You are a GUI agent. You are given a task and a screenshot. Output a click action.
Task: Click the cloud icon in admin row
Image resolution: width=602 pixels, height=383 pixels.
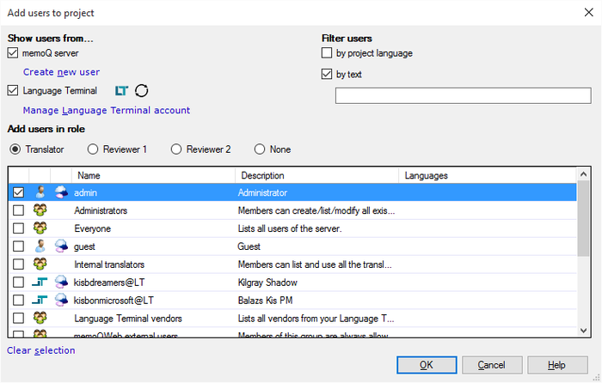pyautogui.click(x=61, y=192)
